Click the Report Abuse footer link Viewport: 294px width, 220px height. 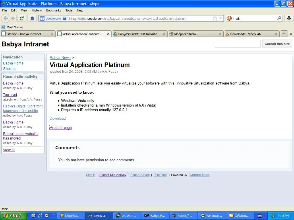[x=140, y=175]
